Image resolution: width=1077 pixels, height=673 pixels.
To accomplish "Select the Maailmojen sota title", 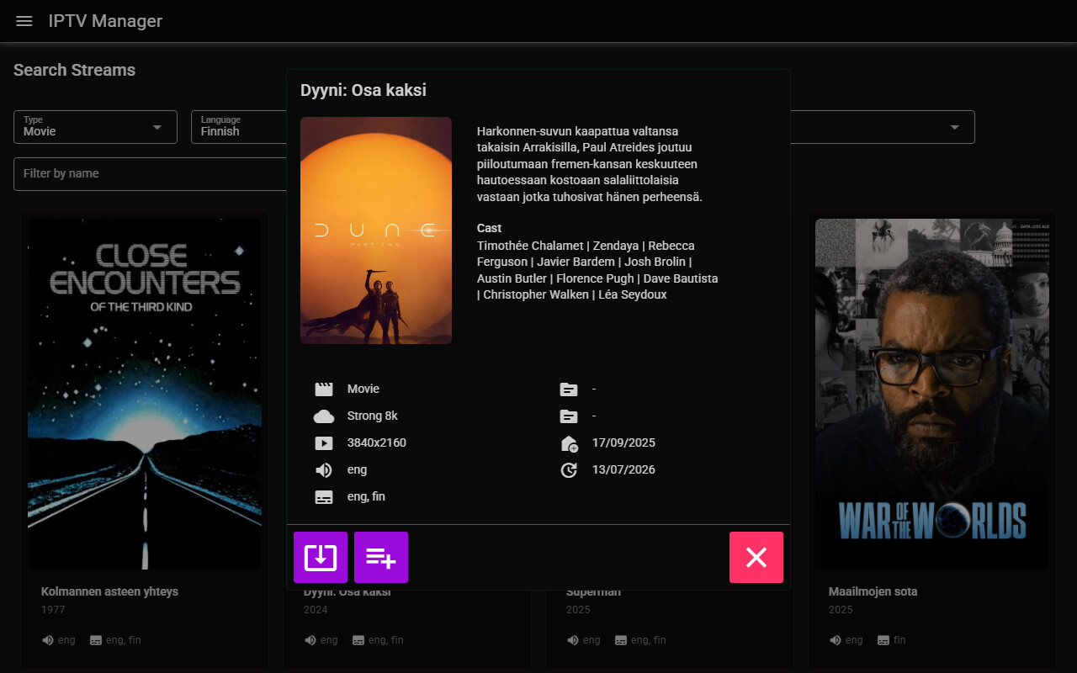I will (873, 591).
